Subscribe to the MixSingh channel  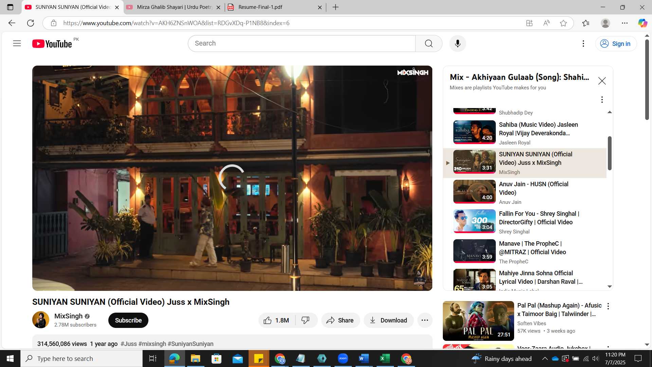(x=128, y=320)
